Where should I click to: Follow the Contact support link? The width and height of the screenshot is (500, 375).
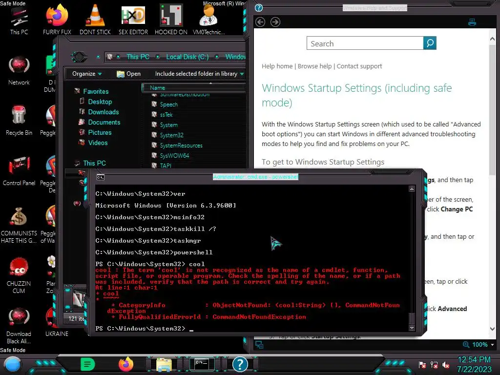coord(359,66)
